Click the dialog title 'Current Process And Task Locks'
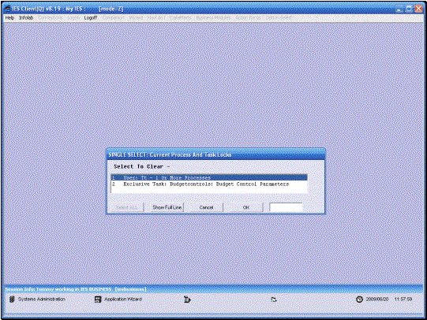 point(190,154)
